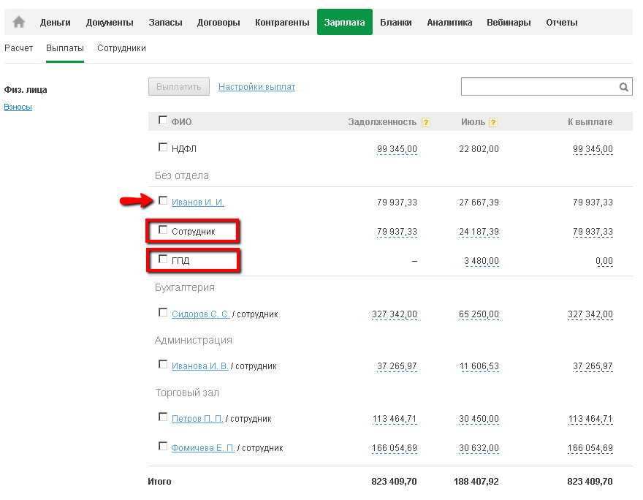643x500 pixels.
Task: Click Сидоров debt amount 327 342,00
Action: click(x=395, y=314)
